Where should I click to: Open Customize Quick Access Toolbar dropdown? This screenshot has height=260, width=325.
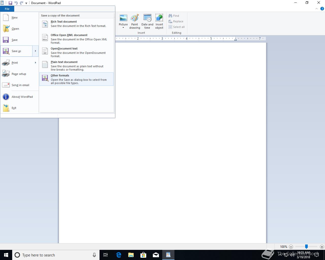(x=26, y=3)
